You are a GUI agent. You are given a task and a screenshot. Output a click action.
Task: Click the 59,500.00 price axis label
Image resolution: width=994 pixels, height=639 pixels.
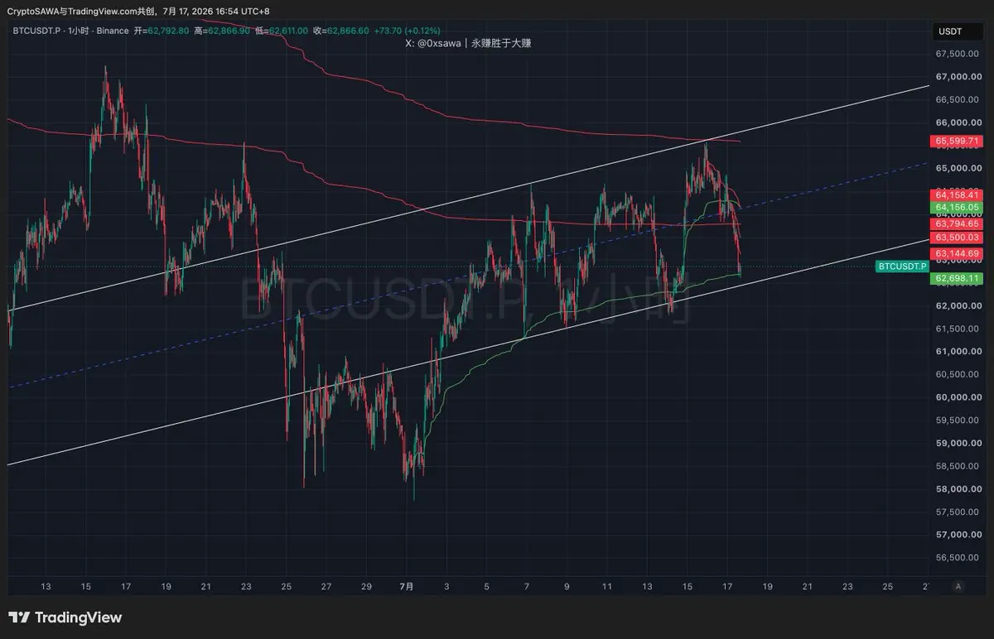click(x=958, y=420)
